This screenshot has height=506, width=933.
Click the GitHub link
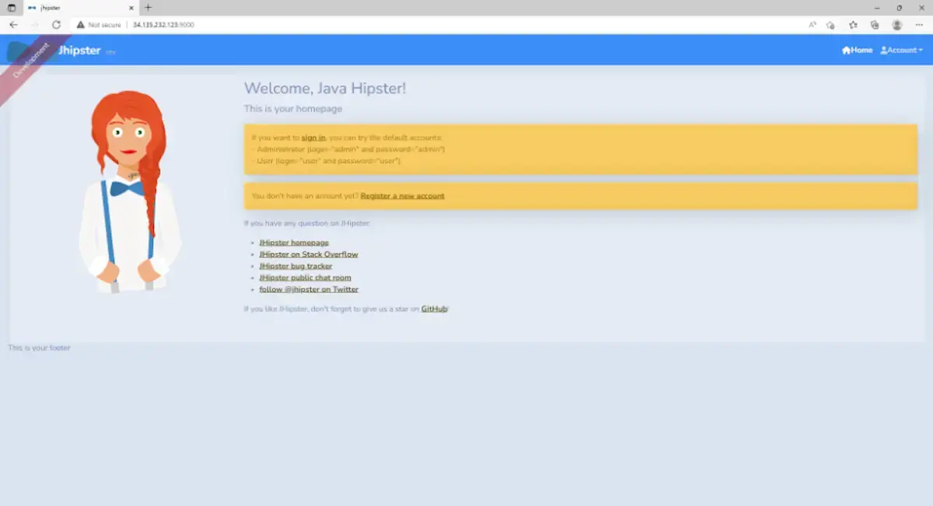(x=435, y=309)
